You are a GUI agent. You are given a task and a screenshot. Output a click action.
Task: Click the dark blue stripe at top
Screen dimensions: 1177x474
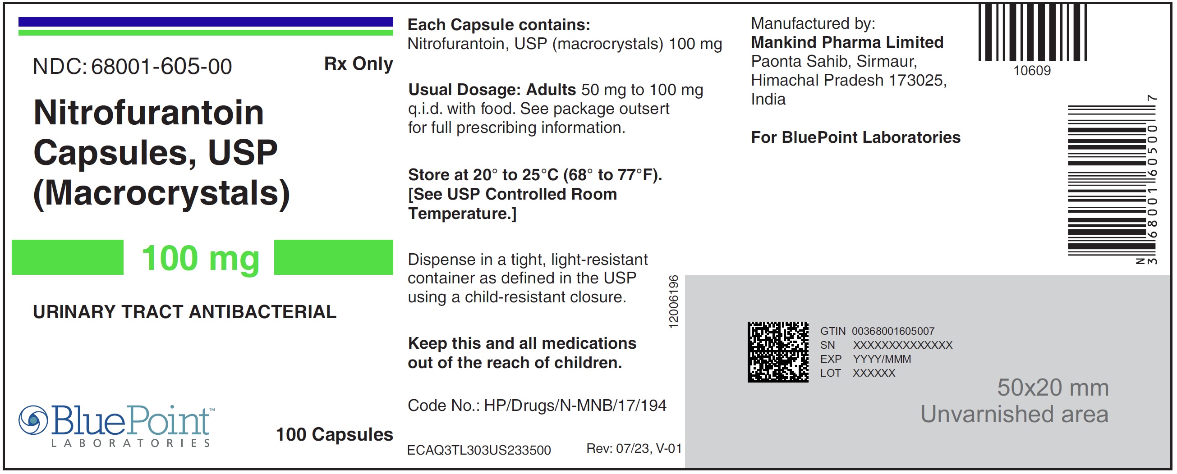click(x=206, y=22)
